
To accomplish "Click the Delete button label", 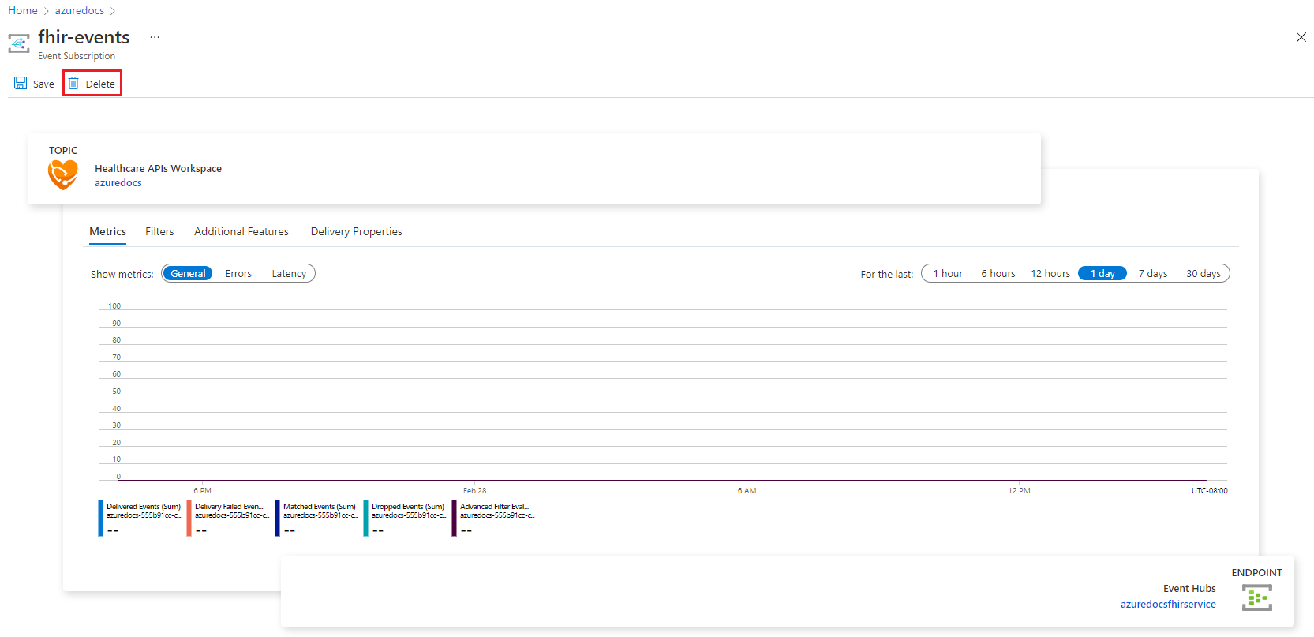I will [100, 84].
